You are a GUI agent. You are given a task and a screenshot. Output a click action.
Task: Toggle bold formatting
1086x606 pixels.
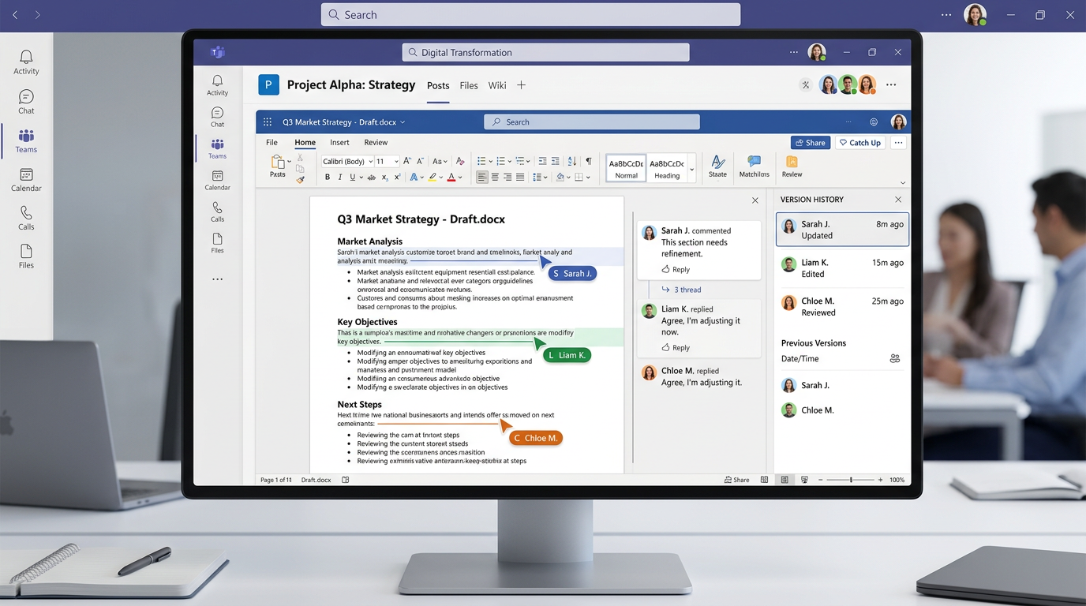click(x=327, y=176)
